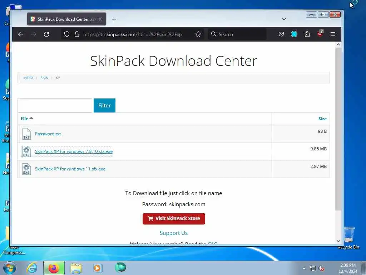Click EXE icon beside windows 7.8.10 file

pos(26,151)
